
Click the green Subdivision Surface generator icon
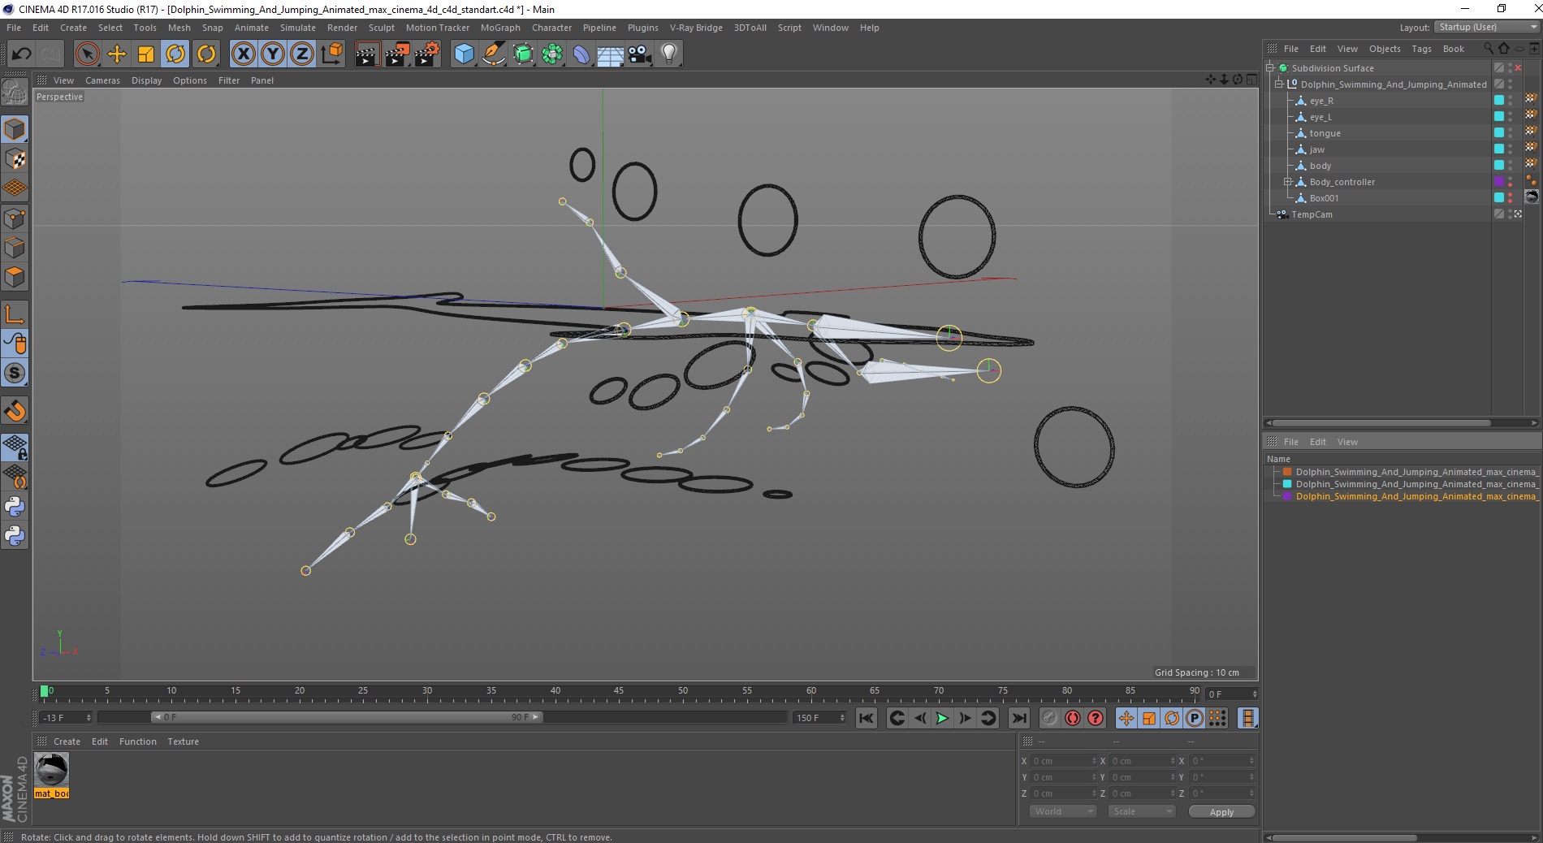[523, 54]
